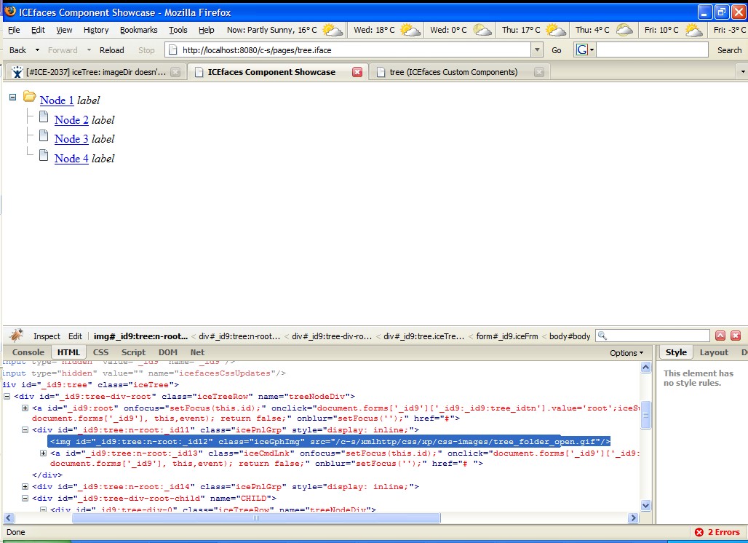The height and width of the screenshot is (543, 748).
Task: Click the Thu: 17°C weather icon
Action: (556, 30)
